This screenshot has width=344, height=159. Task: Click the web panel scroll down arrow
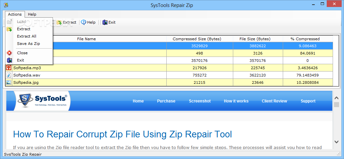(x=337, y=141)
